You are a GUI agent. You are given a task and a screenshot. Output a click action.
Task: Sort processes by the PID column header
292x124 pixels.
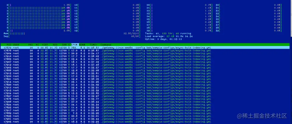9,45
